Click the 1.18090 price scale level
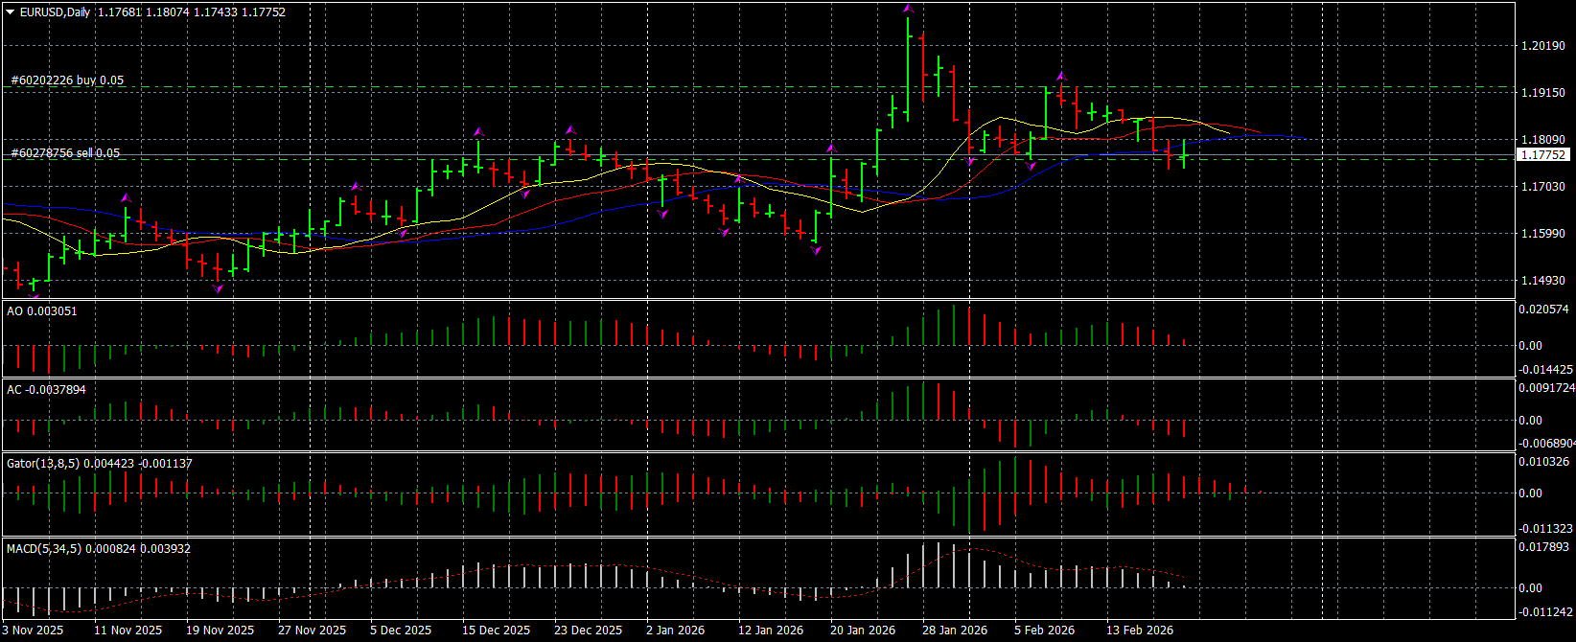Image resolution: width=1576 pixels, height=642 pixels. [1543, 140]
